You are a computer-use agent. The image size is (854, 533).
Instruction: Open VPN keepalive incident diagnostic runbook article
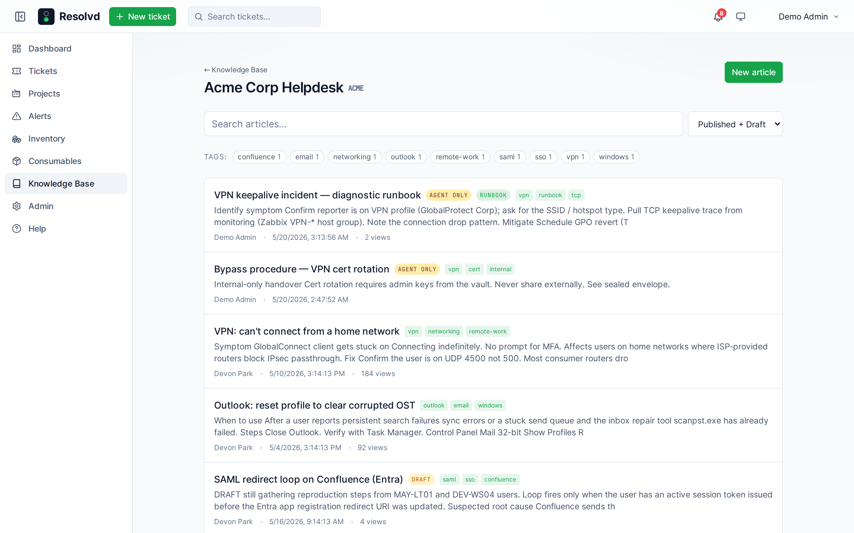click(317, 195)
